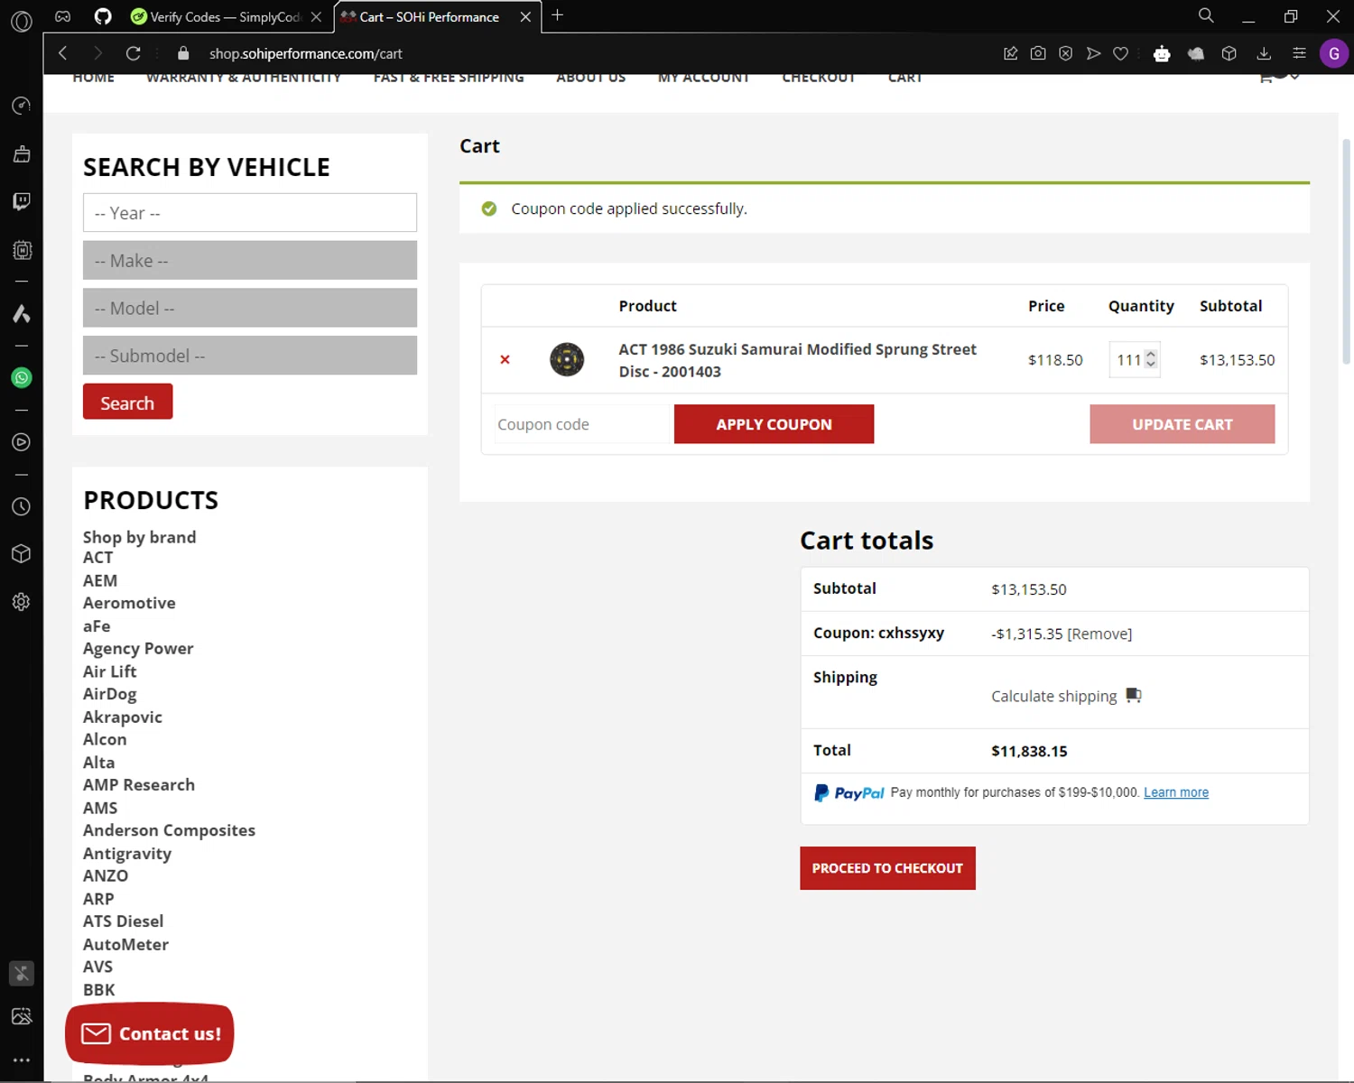Open the chip icon sidebar panel

pos(22,250)
